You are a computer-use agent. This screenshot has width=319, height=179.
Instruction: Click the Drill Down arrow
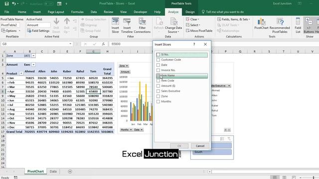tap(56, 25)
